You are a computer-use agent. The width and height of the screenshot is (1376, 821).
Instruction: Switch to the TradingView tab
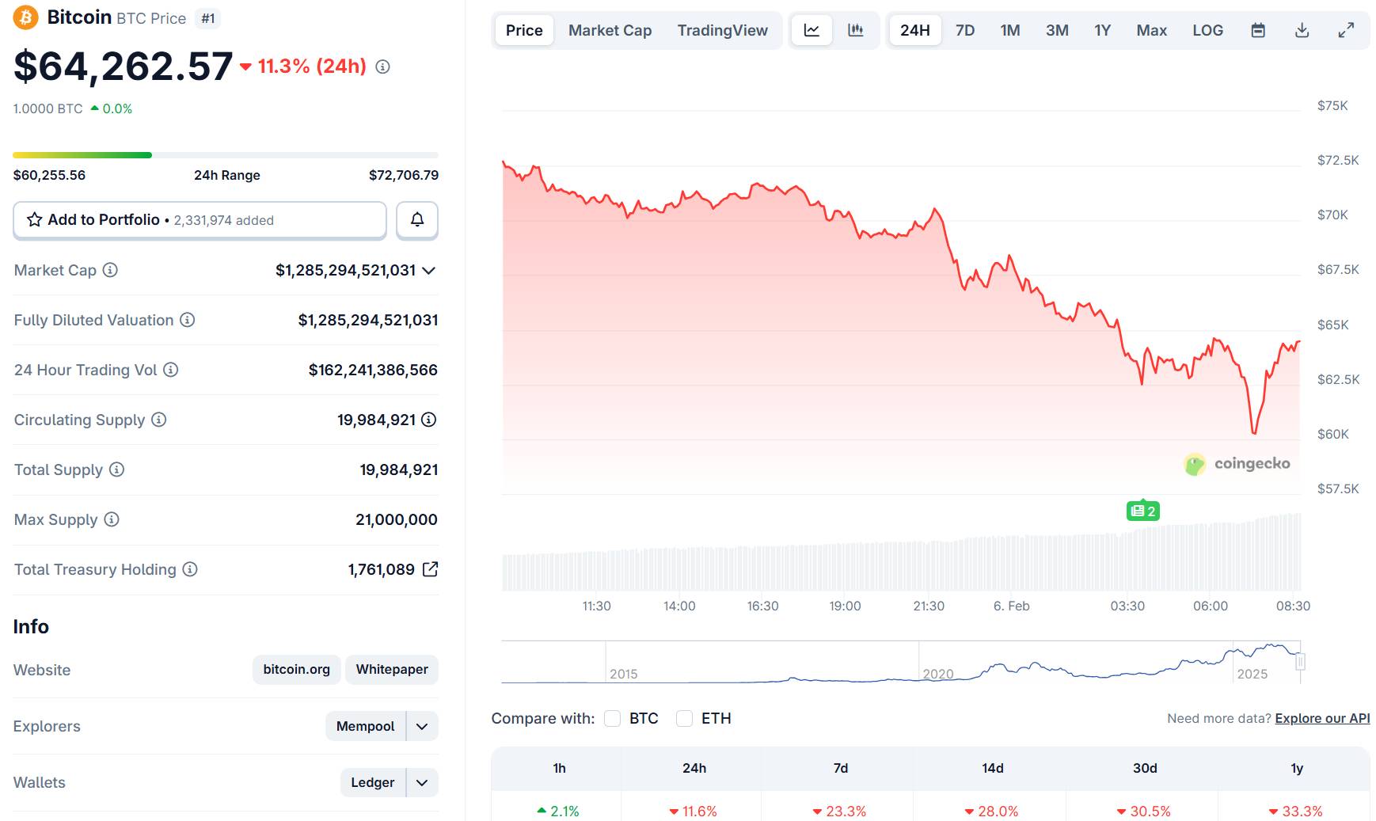coord(721,30)
